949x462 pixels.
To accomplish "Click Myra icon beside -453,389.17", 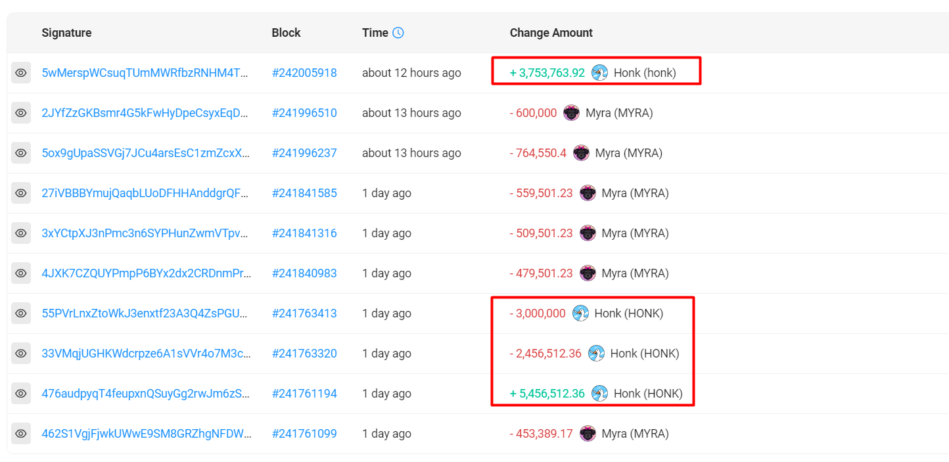I will tap(588, 434).
